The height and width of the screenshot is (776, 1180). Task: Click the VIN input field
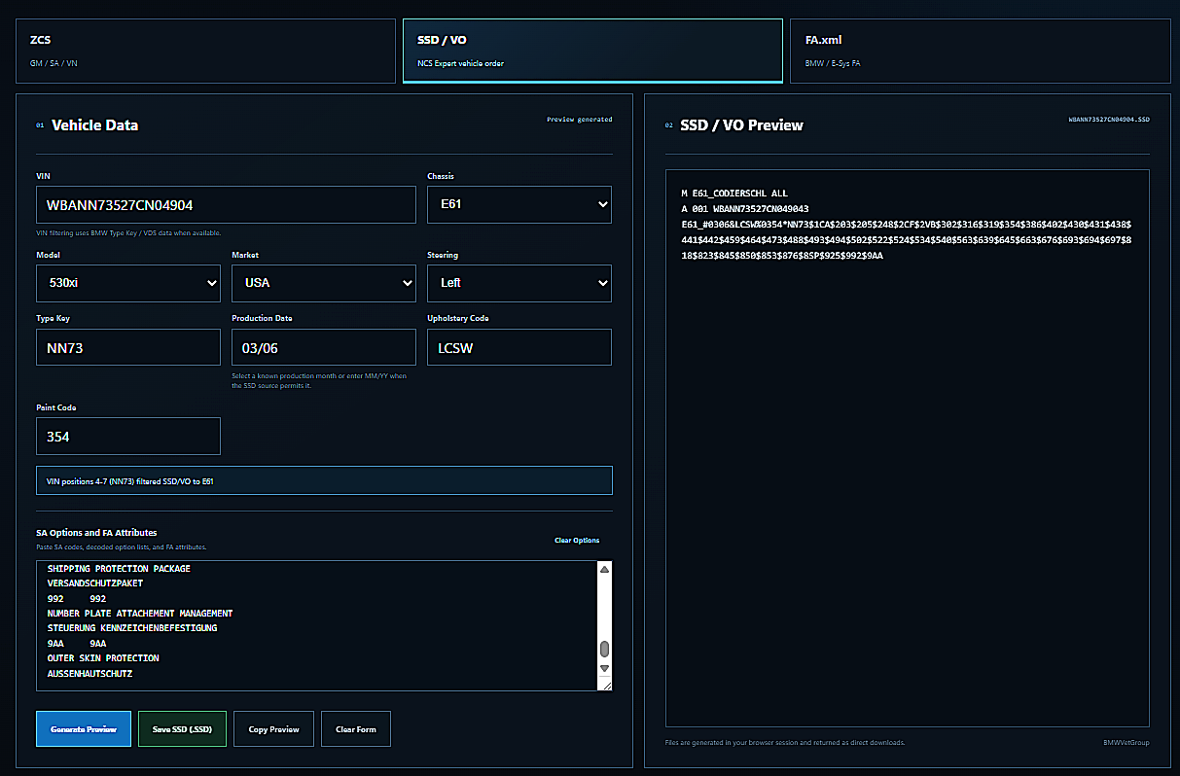pos(226,205)
